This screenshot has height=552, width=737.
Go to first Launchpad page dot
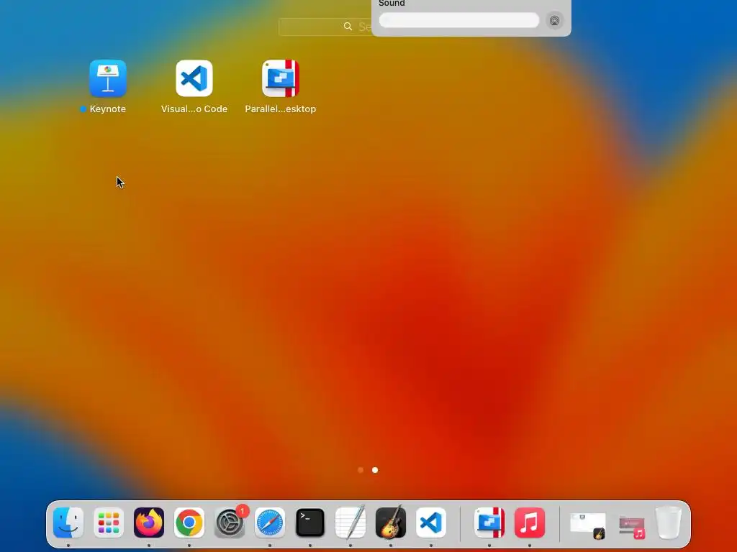[x=361, y=470]
